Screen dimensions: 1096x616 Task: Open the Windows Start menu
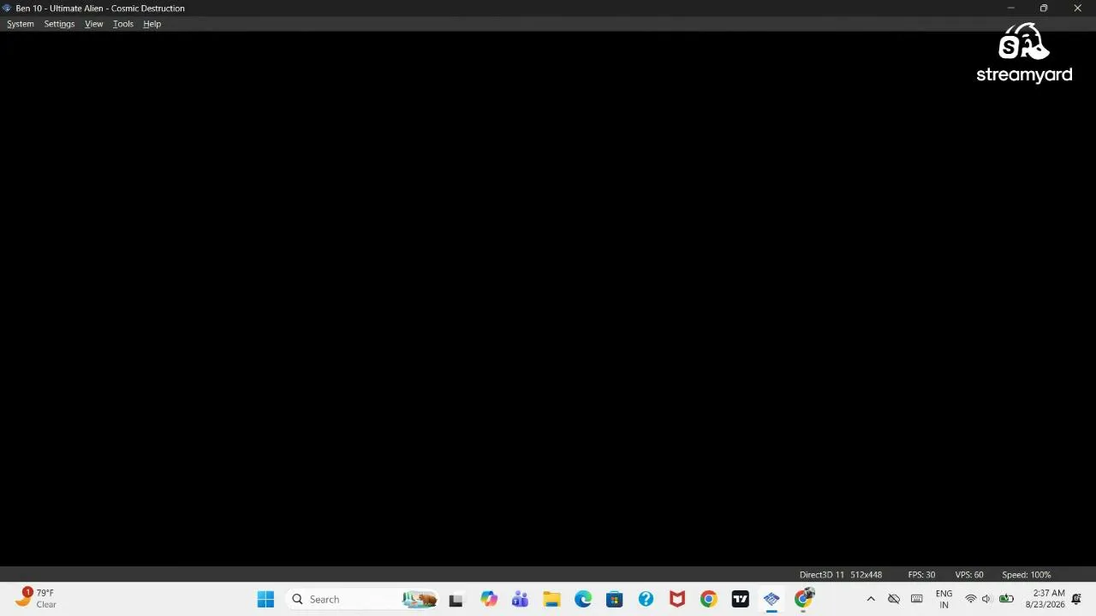(x=265, y=600)
